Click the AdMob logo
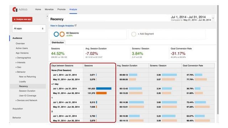The image size is (228, 128). pyautogui.click(x=20, y=10)
